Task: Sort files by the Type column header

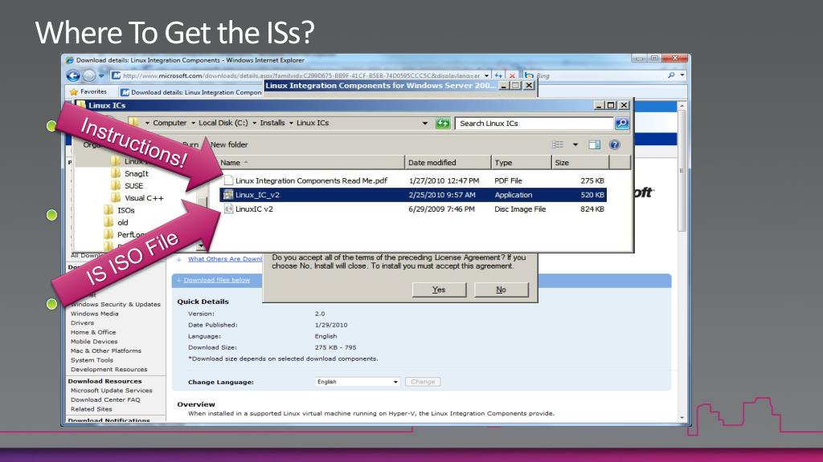Action: (522, 162)
